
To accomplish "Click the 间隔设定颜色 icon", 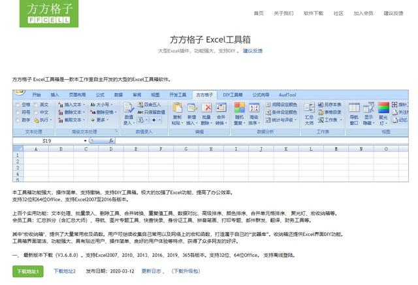I will [x=268, y=105].
